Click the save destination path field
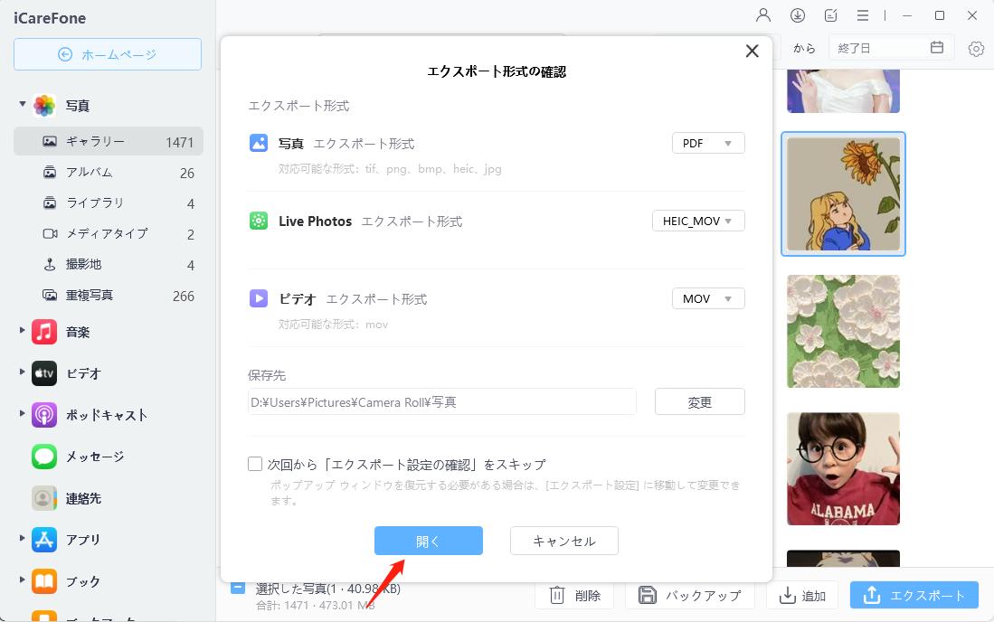The image size is (994, 622). tap(442, 402)
